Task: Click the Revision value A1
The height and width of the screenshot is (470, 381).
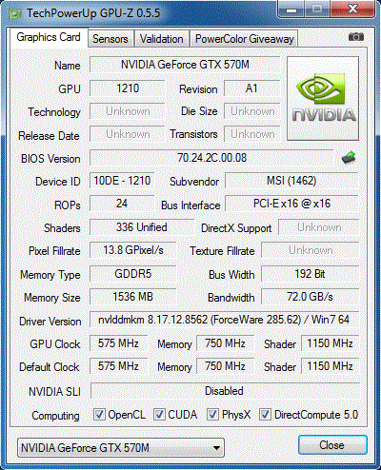Action: pos(251,88)
